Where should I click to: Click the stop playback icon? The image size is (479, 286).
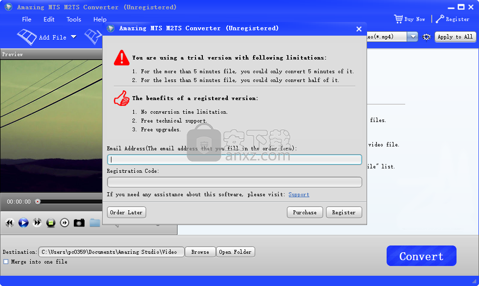click(51, 223)
